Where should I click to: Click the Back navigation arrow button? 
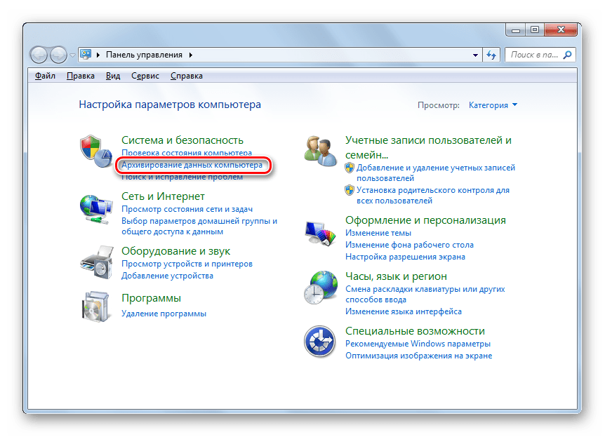click(40, 55)
